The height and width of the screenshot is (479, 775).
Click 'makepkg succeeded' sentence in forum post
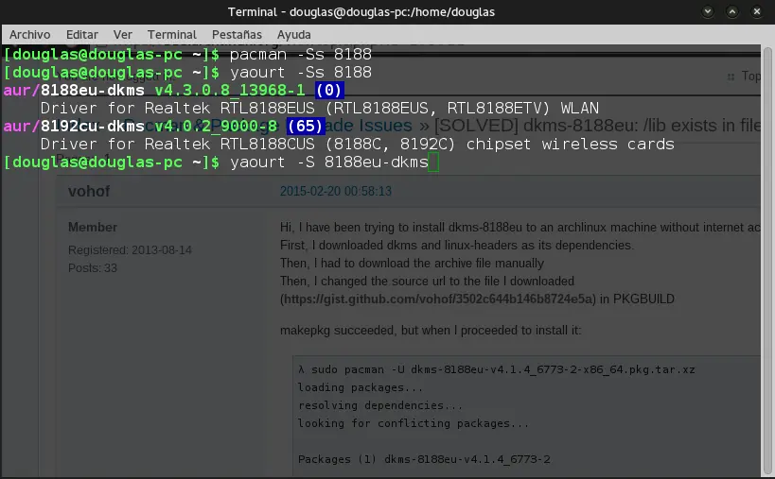pos(431,330)
